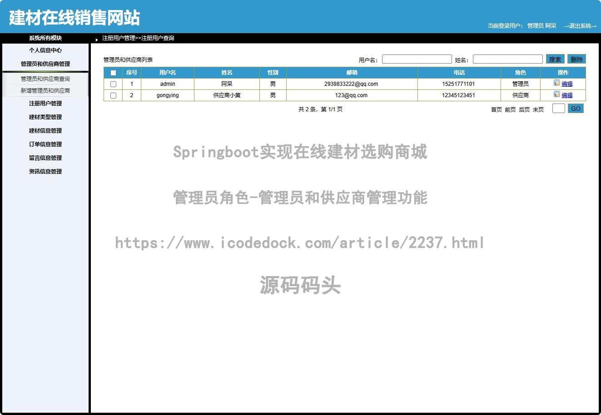Expand 订单信息管理 menu section
601x415 pixels.
coord(45,144)
